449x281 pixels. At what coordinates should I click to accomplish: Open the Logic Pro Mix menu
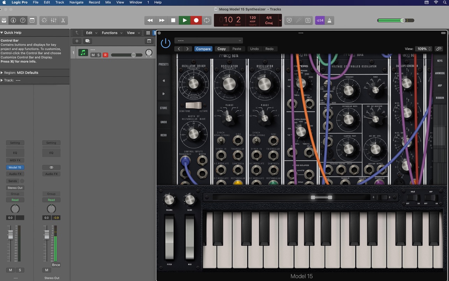tap(109, 2)
